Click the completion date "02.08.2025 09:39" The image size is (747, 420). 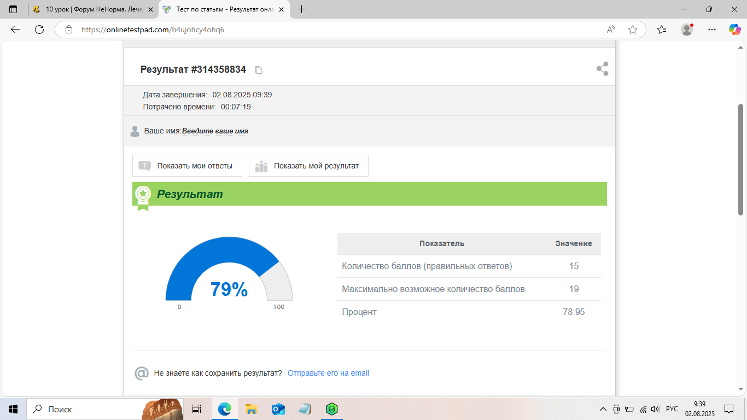pyautogui.click(x=242, y=95)
